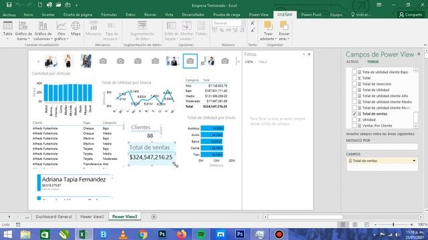This screenshot has height=240, width=428.
Task: Switch field list to ACTIVO
Action: pos(352,62)
